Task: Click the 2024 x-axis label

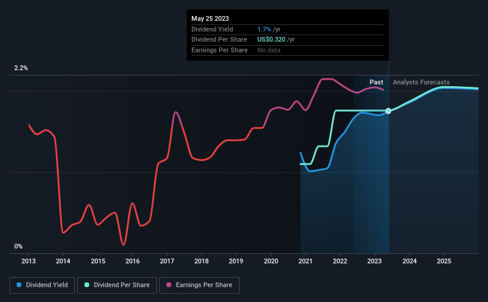Action: pyautogui.click(x=410, y=261)
